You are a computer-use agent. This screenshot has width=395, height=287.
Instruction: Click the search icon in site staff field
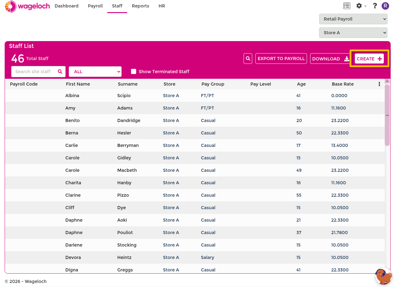(60, 72)
